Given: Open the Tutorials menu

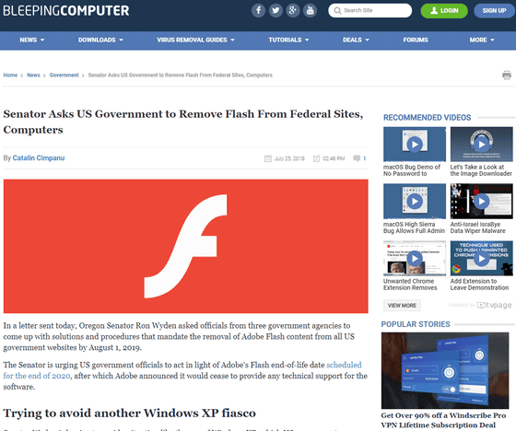Looking at the screenshot, I should point(288,41).
